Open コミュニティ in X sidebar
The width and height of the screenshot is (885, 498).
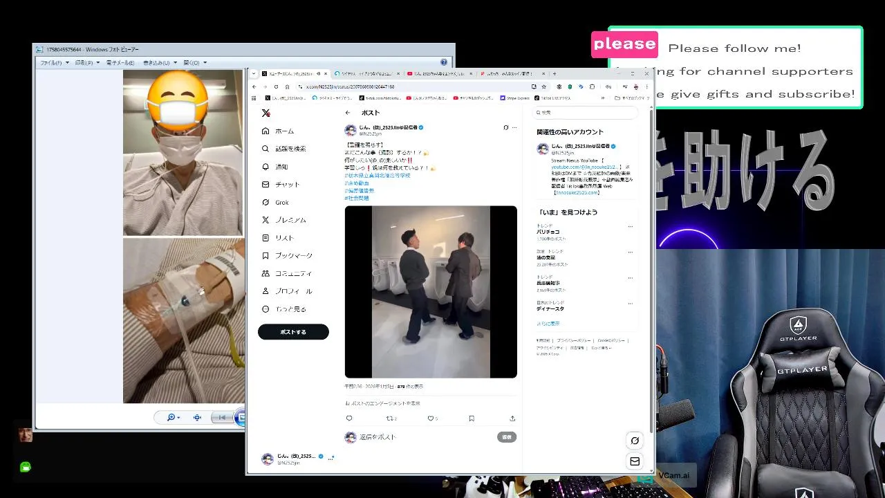[287, 274]
